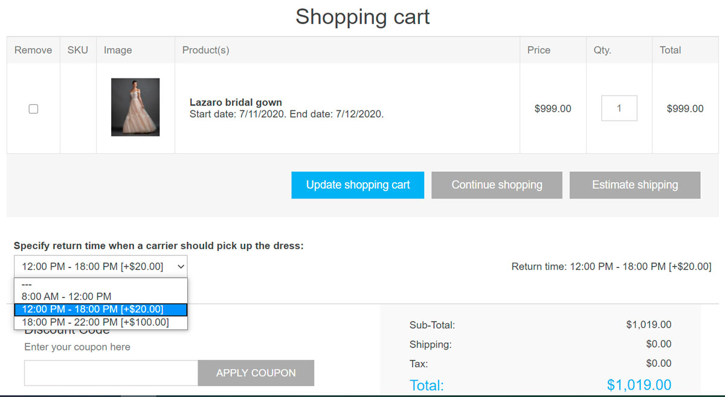Click the Qty. input box to edit quantity
This screenshot has width=725, height=397.
619,108
